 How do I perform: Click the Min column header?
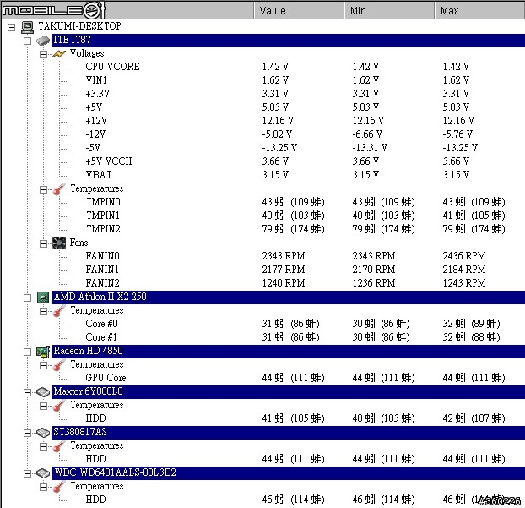389,11
